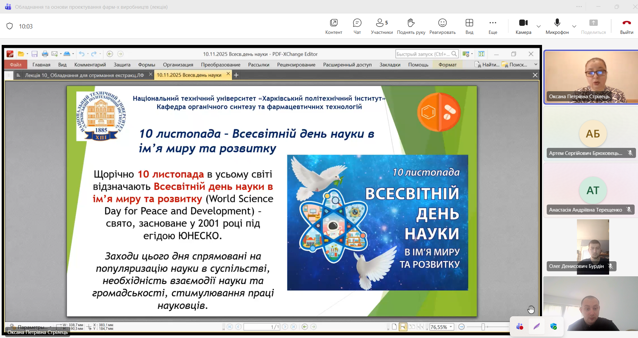Viewport: 638px width, 338px height.
Task: Expand the Microphone options dropdown arrow
Action: pyautogui.click(x=574, y=26)
